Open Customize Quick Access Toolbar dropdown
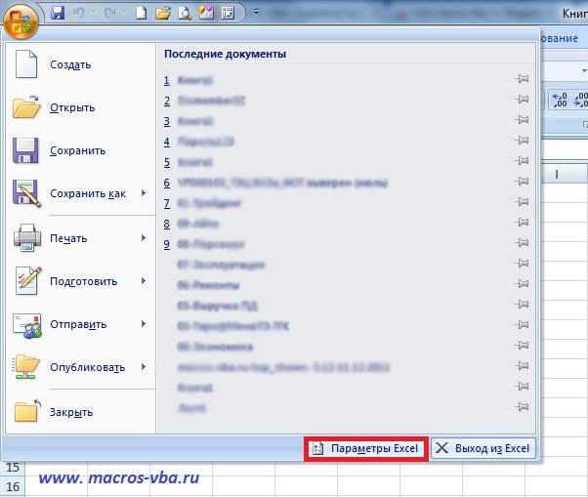588x497 pixels. pyautogui.click(x=257, y=13)
